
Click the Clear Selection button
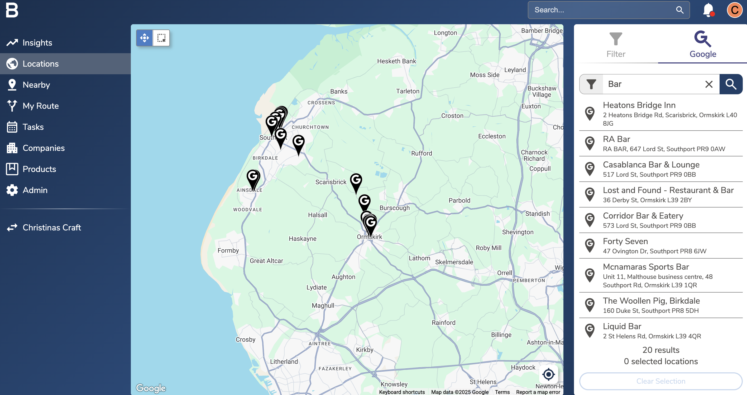tap(660, 381)
